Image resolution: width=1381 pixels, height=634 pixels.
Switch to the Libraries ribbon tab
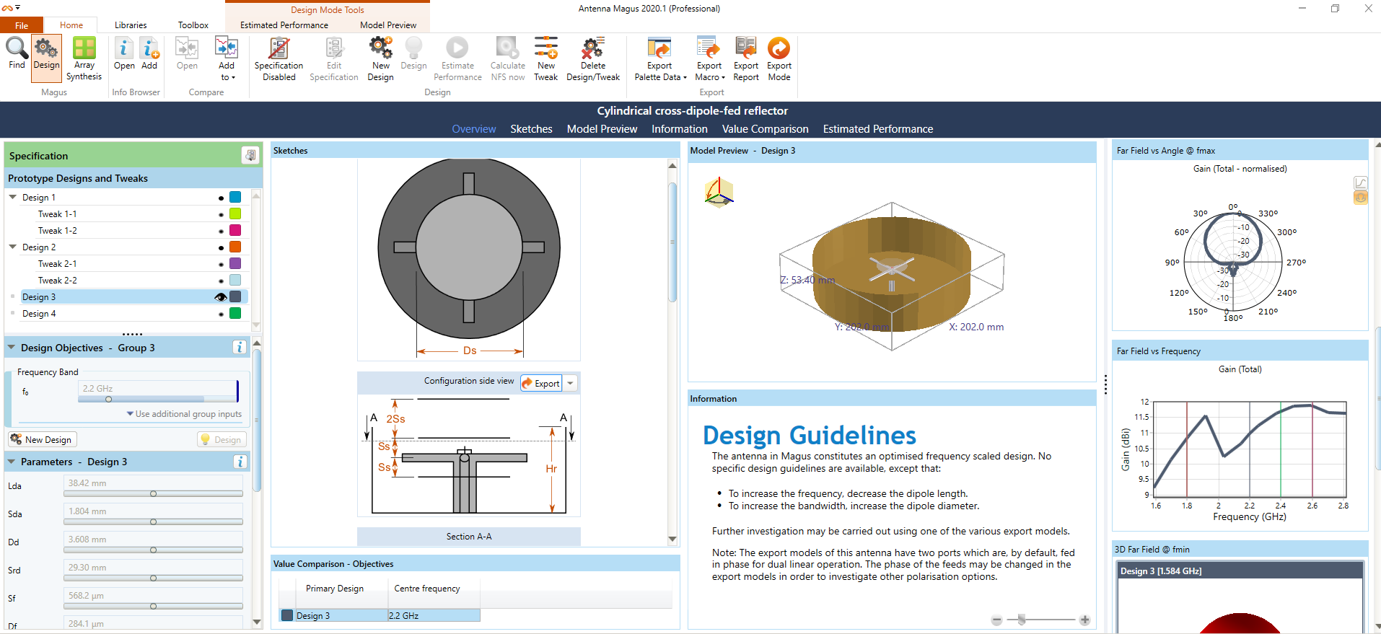point(131,25)
